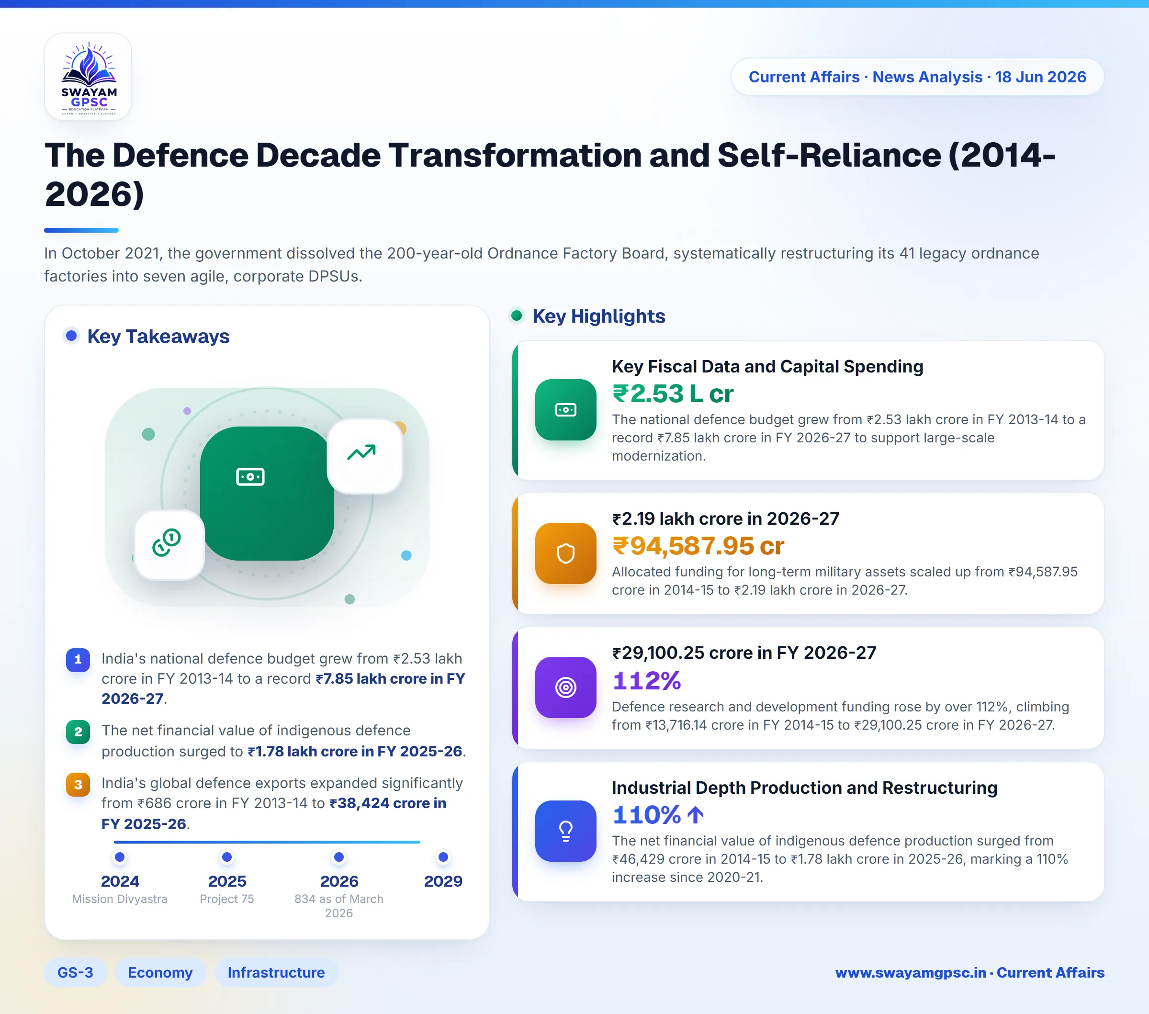This screenshot has height=1014, width=1149.
Task: Click bold text ₹38,424 crore in
Action: (388, 803)
